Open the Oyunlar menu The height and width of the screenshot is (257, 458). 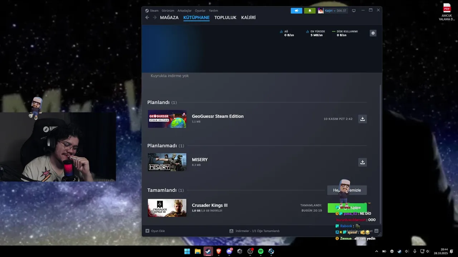[x=200, y=11]
